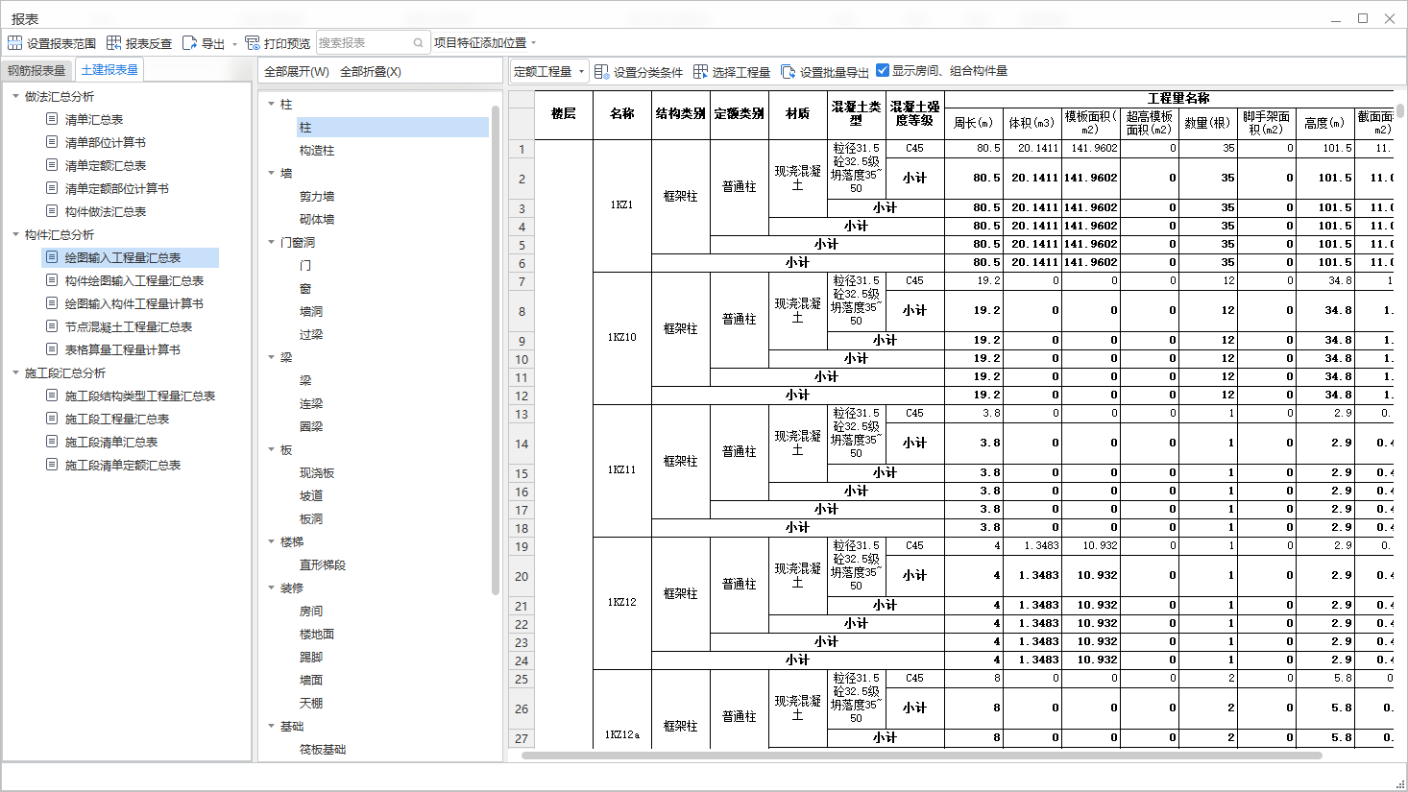This screenshot has width=1408, height=792.
Task: Select 踢脚 in the component tree
Action: 311,658
